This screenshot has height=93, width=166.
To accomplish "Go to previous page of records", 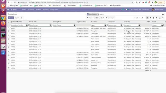I will (140, 18).
